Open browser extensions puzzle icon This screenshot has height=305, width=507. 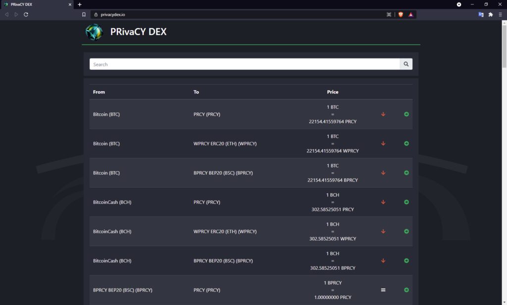tap(491, 14)
